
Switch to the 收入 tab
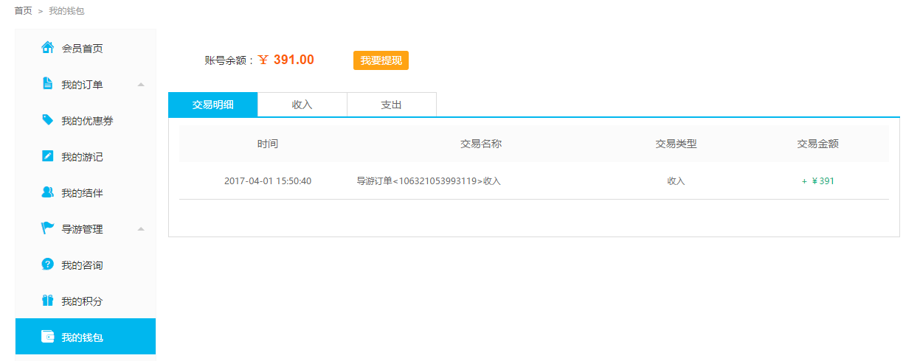pyautogui.click(x=302, y=105)
